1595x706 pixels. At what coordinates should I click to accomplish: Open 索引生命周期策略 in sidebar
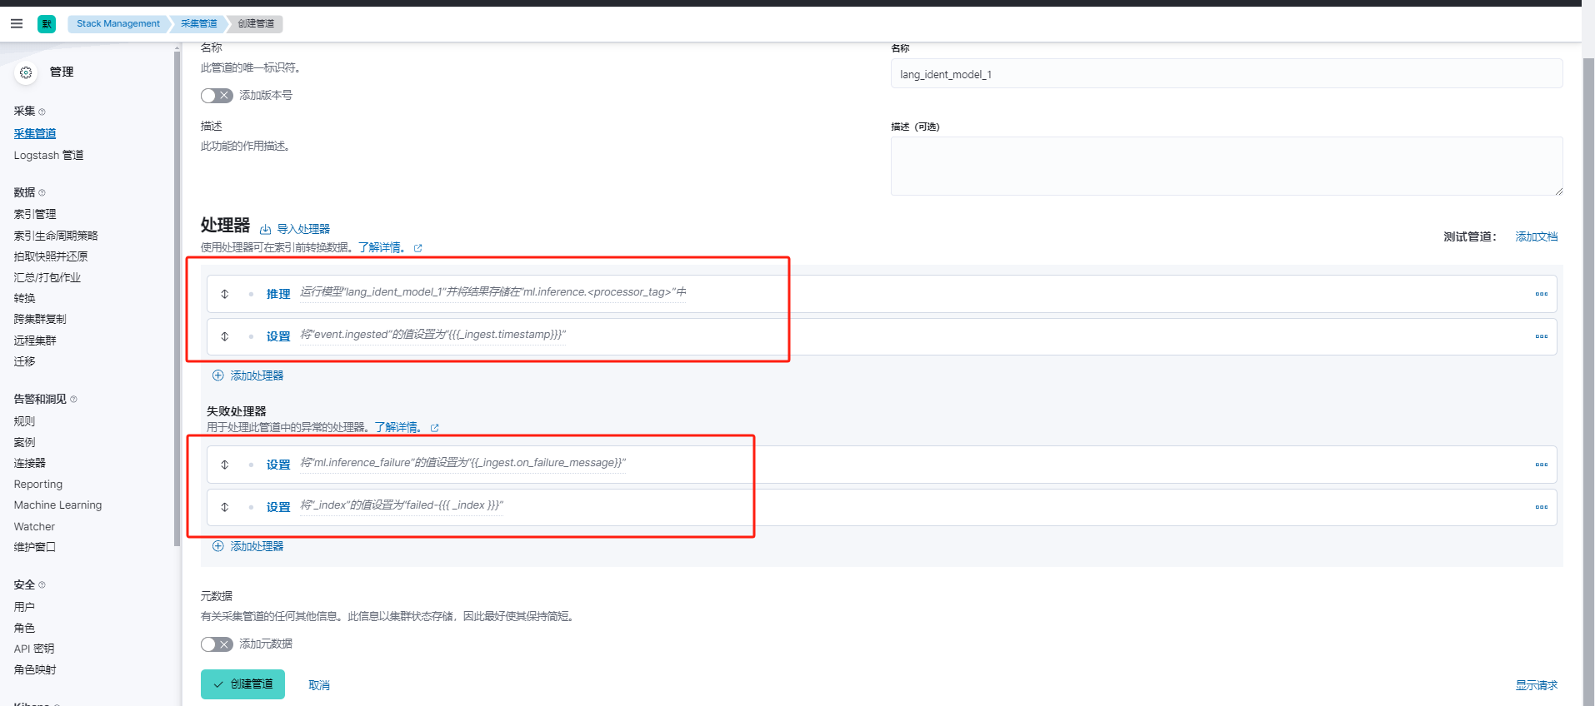tap(56, 236)
